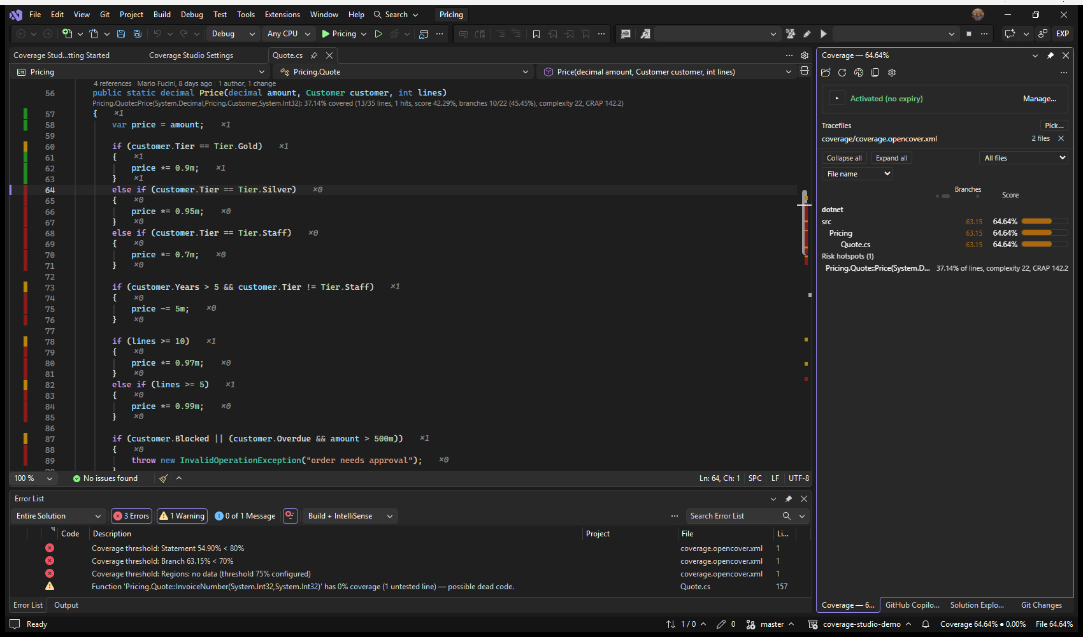Image resolution: width=1083 pixels, height=637 pixels.
Task: Switch to the Output tab
Action: tap(66, 605)
